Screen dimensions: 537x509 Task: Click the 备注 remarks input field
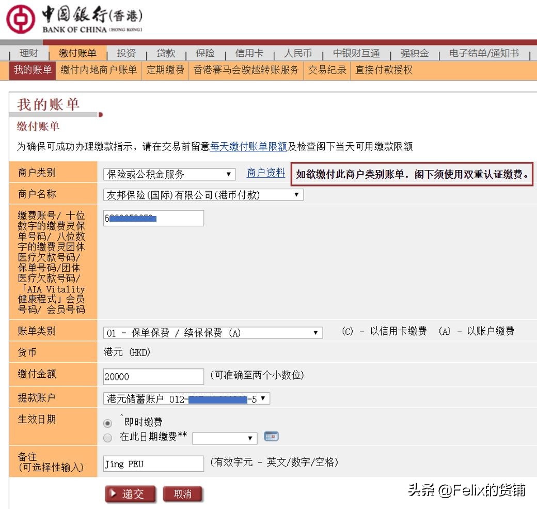[x=153, y=464]
